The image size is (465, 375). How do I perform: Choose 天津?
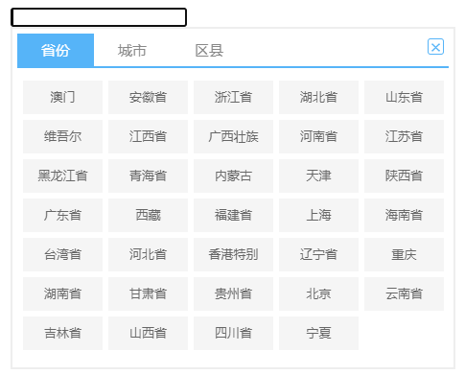(x=318, y=176)
